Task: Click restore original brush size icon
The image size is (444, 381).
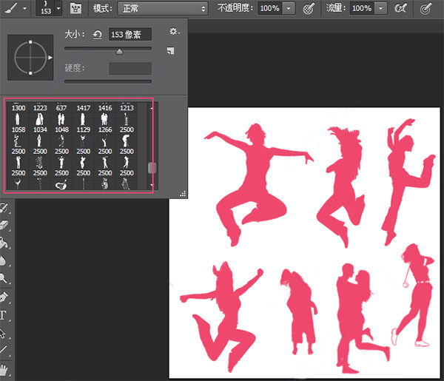Action: click(96, 35)
